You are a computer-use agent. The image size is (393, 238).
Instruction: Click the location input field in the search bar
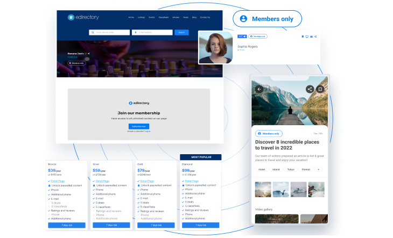coord(153,32)
